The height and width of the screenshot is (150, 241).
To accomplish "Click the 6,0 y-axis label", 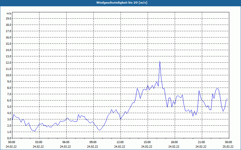I will click(x=9, y=100).
